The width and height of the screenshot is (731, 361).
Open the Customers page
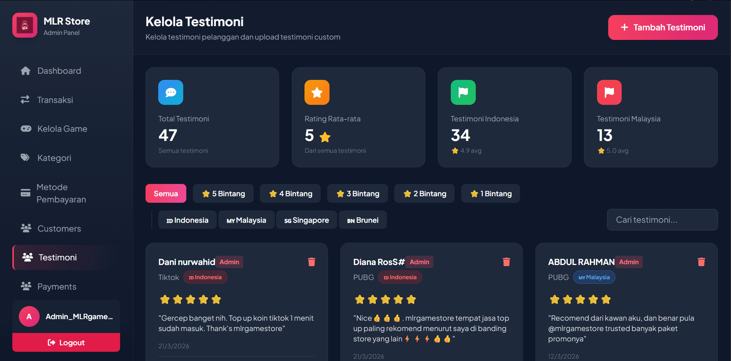click(66, 229)
